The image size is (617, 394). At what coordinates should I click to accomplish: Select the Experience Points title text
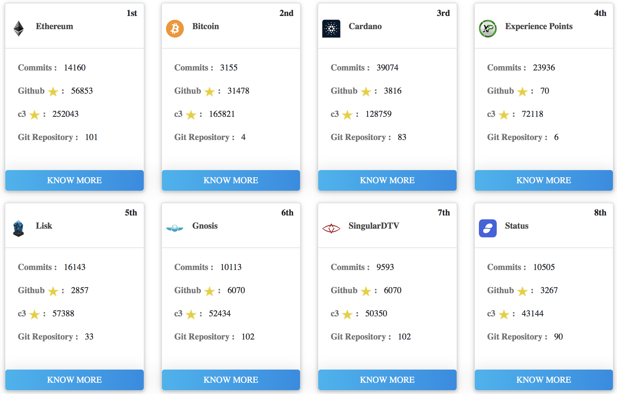click(539, 26)
